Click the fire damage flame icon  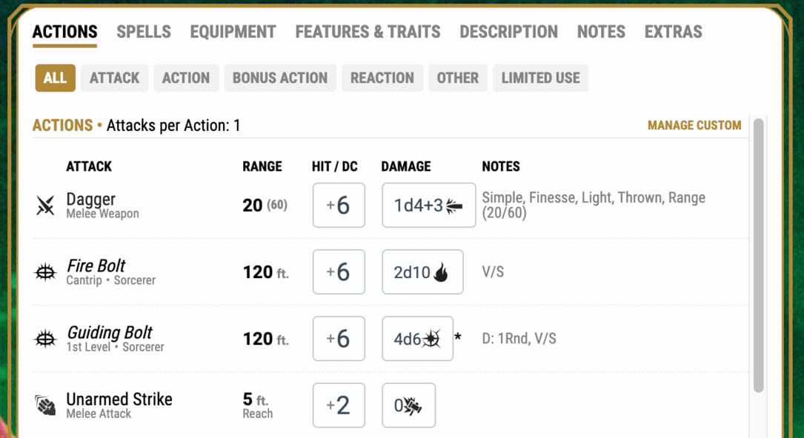(x=441, y=272)
